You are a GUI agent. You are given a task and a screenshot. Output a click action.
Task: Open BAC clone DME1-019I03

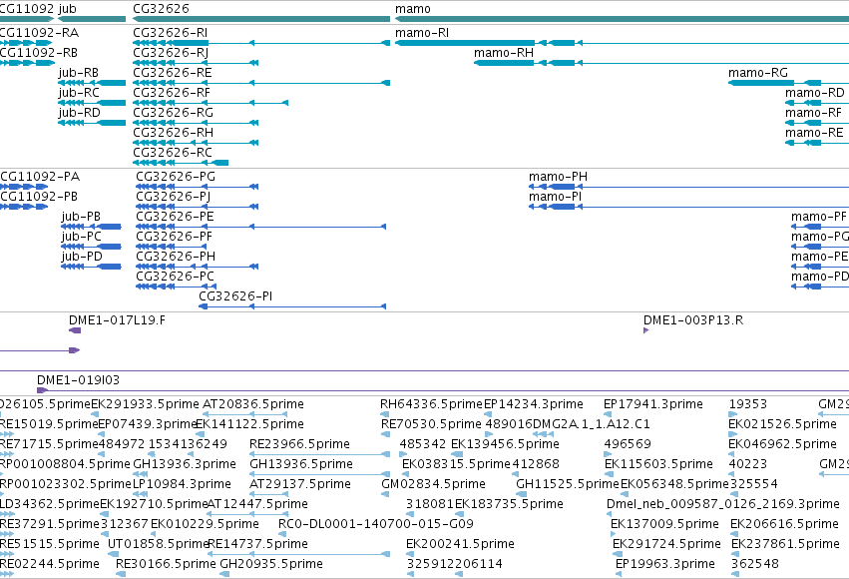[x=78, y=380]
